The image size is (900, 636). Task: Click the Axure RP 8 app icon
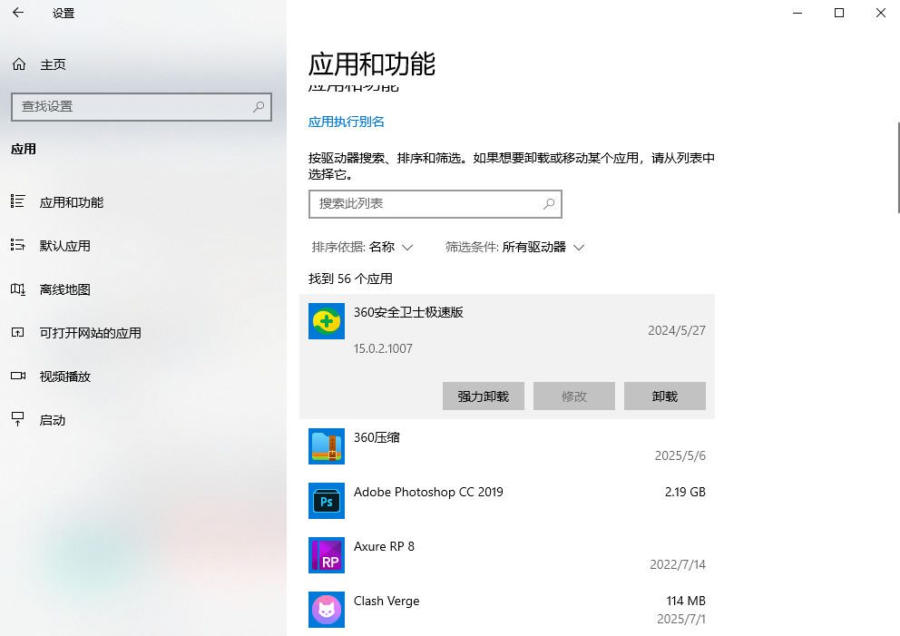tap(327, 555)
